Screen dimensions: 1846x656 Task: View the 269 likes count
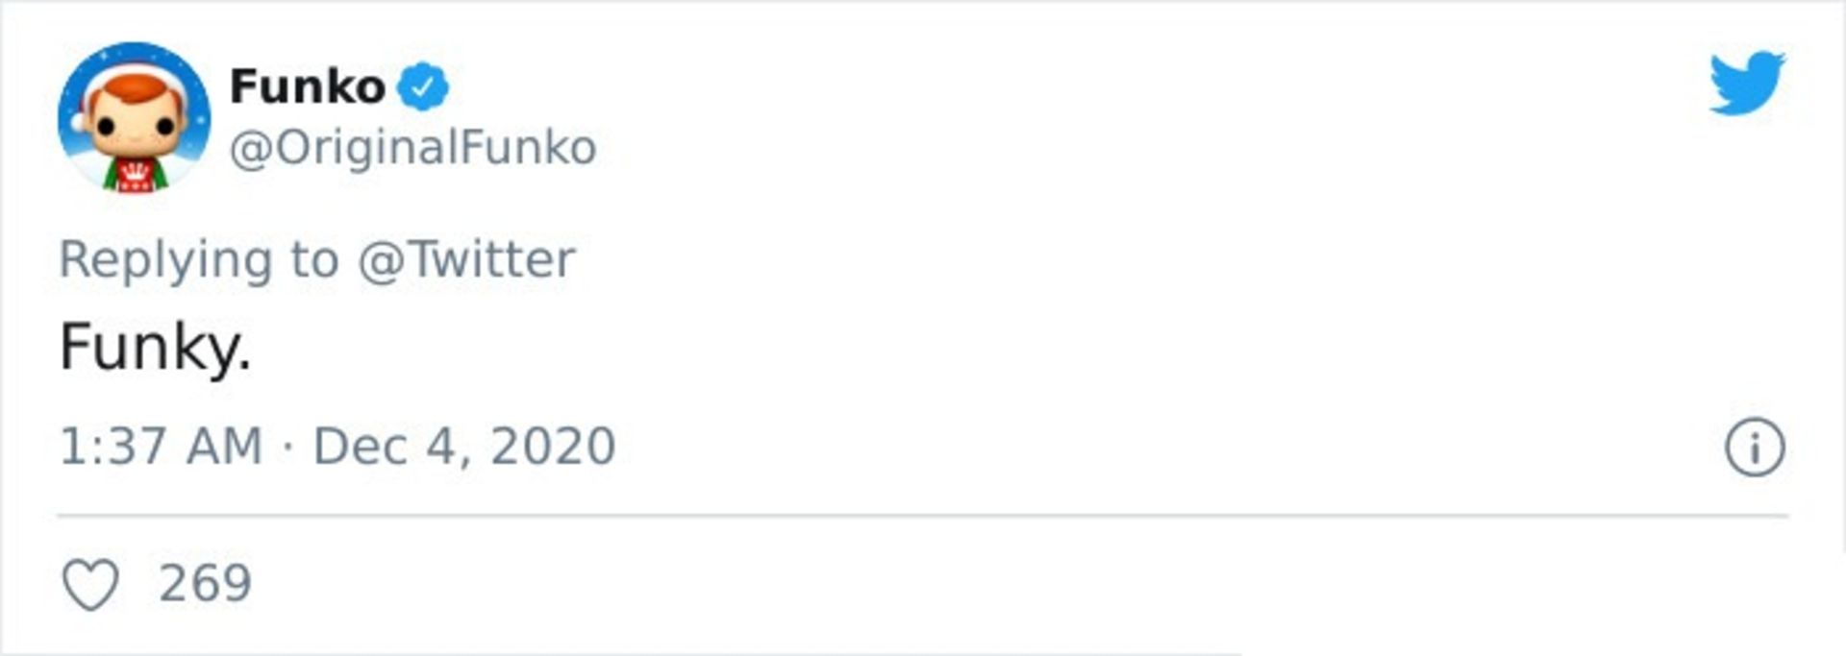coord(205,584)
